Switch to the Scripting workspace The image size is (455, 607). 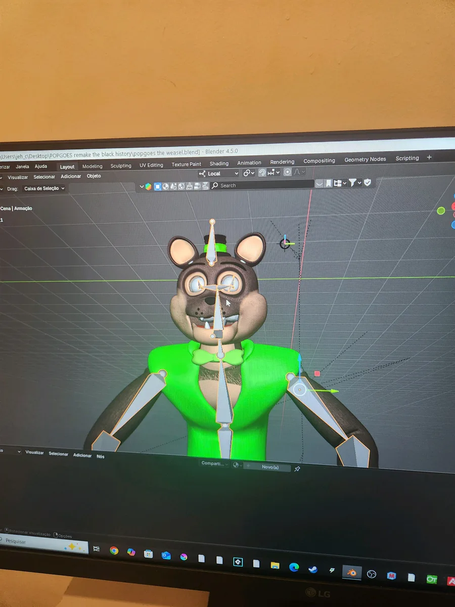[x=407, y=158]
